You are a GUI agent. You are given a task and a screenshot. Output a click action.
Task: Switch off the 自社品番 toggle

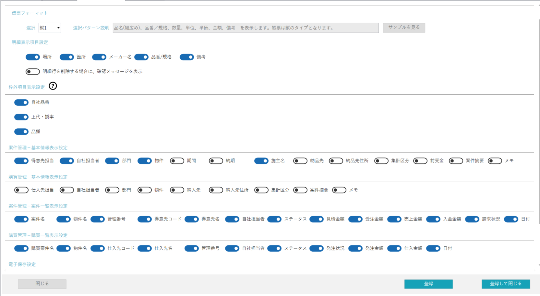point(21,102)
